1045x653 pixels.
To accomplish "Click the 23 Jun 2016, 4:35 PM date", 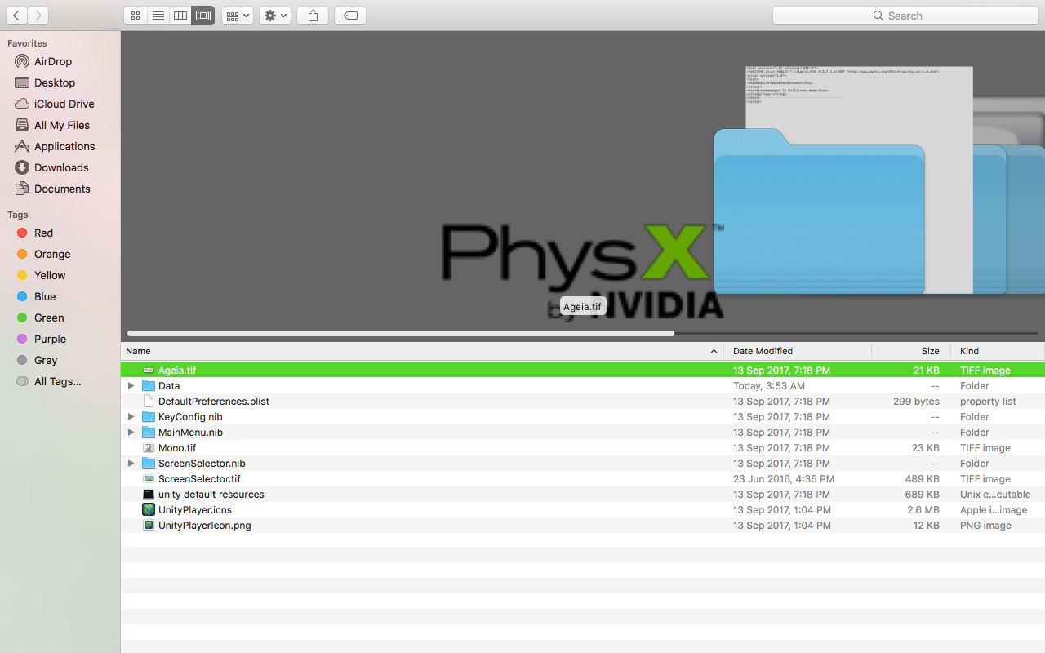I will point(784,479).
